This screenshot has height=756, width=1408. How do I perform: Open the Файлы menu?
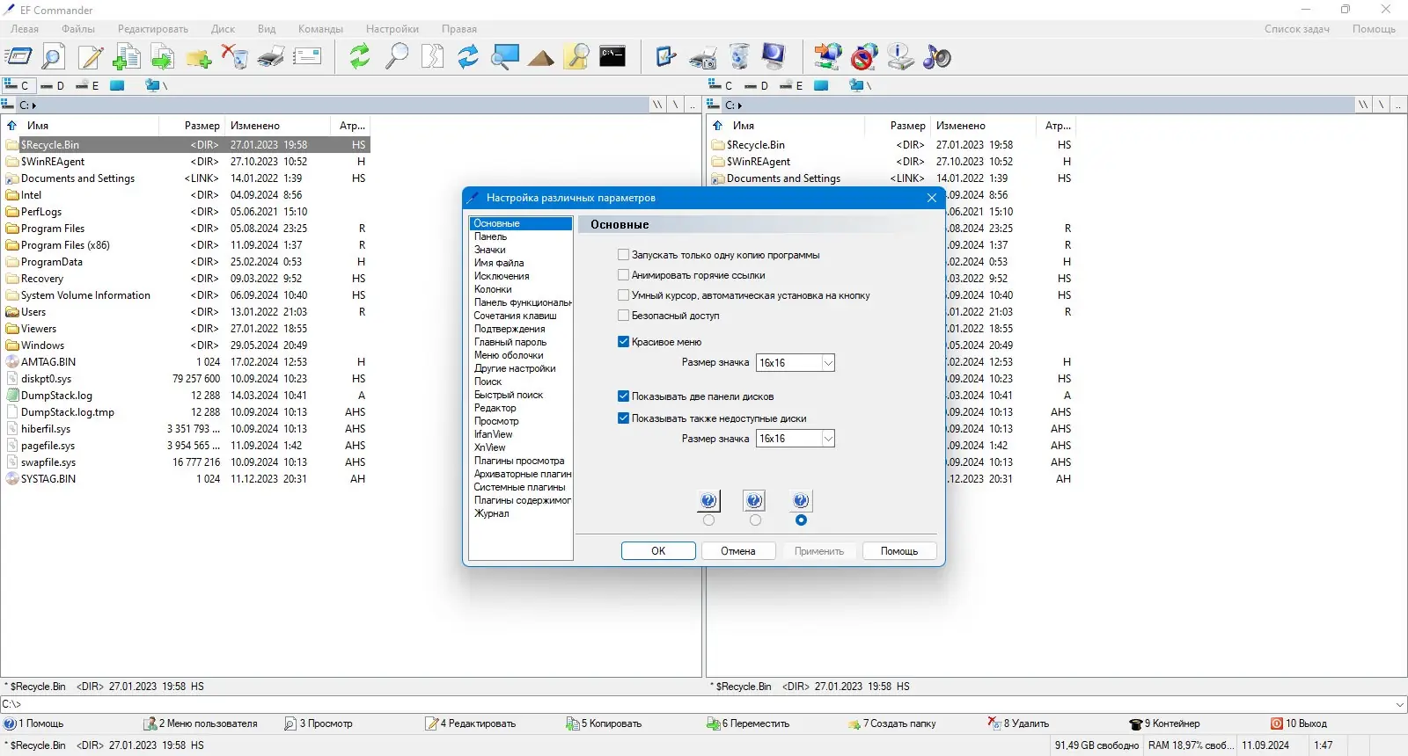(78, 29)
